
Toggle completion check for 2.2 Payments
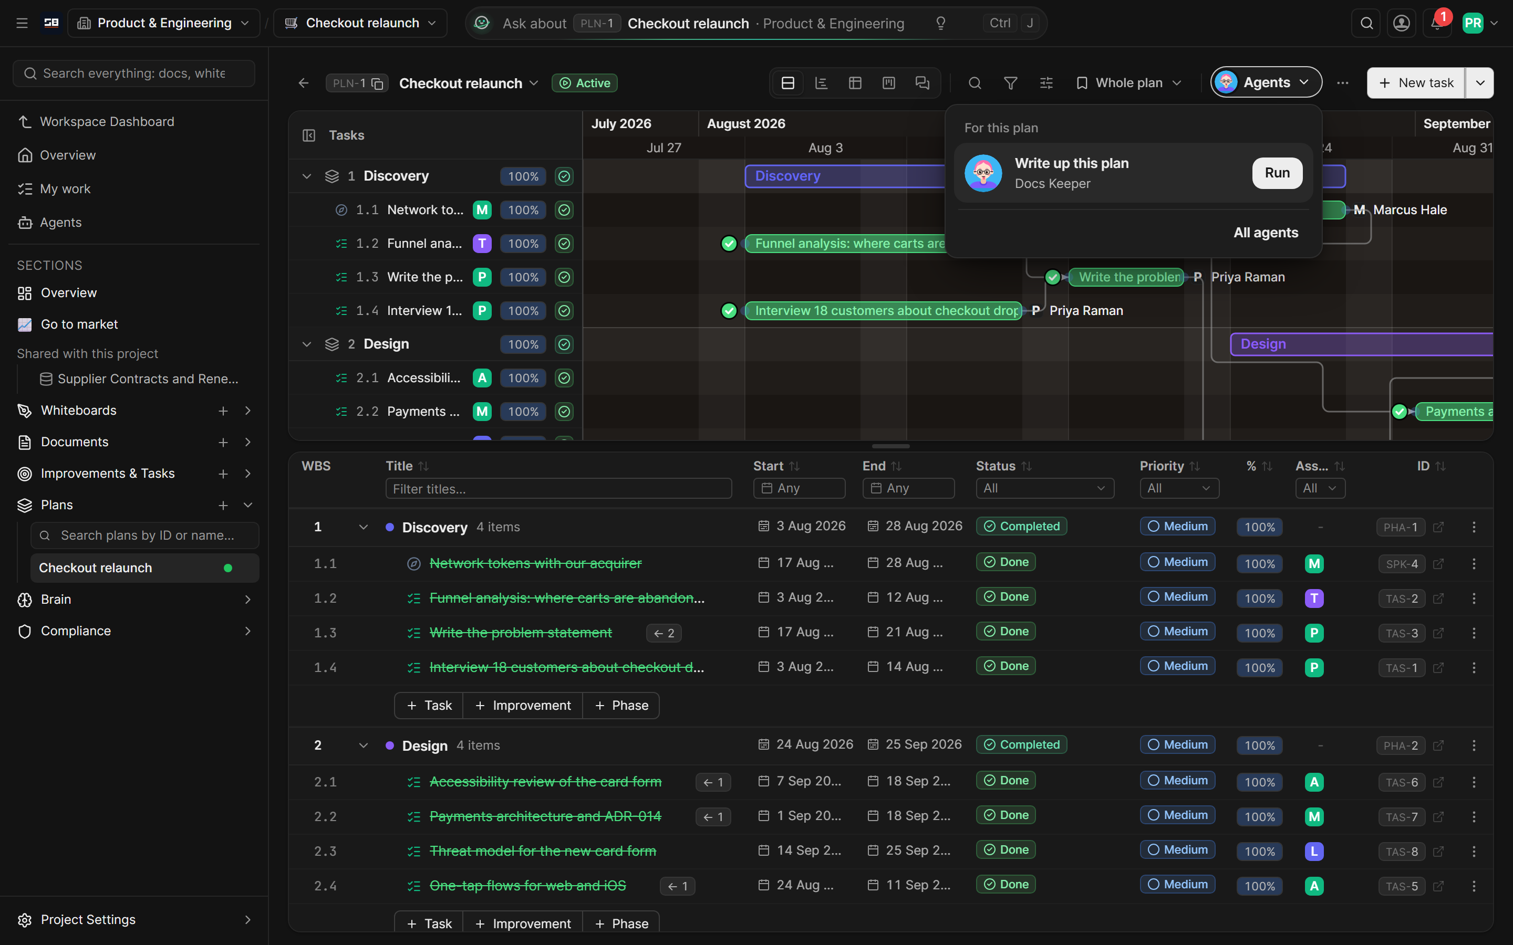click(x=564, y=412)
